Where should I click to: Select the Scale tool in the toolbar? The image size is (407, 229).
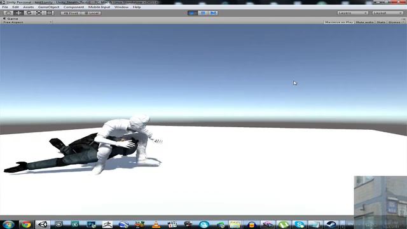pos(39,13)
